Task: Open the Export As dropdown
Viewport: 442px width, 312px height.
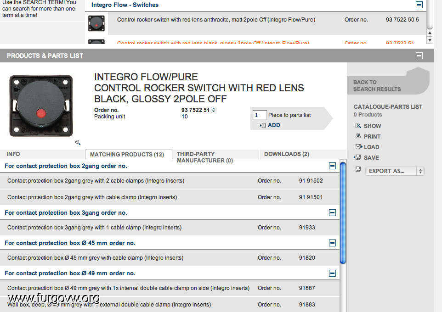Action: point(395,171)
